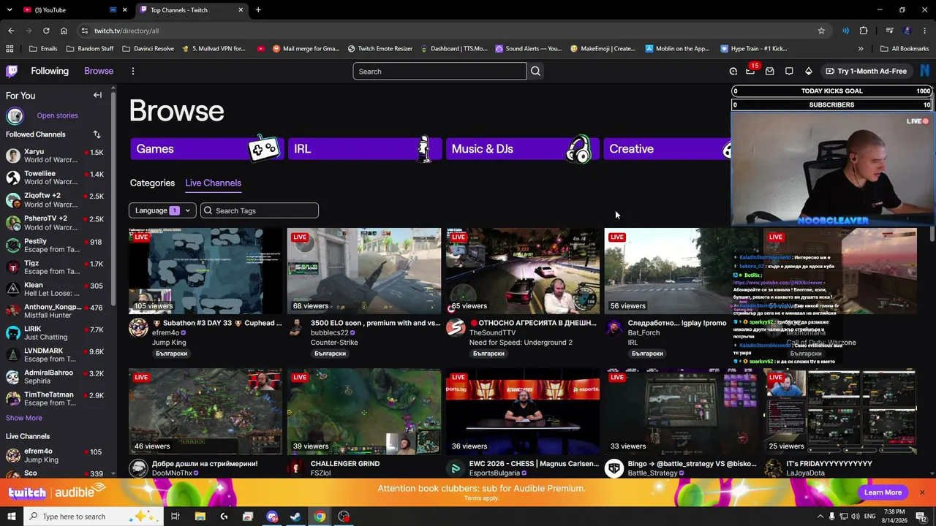The height and width of the screenshot is (526, 936).
Task: Click the Hype Train bookmark
Action: tap(753, 49)
